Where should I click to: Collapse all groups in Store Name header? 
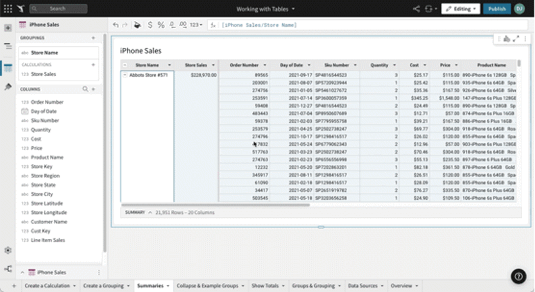tap(124, 65)
